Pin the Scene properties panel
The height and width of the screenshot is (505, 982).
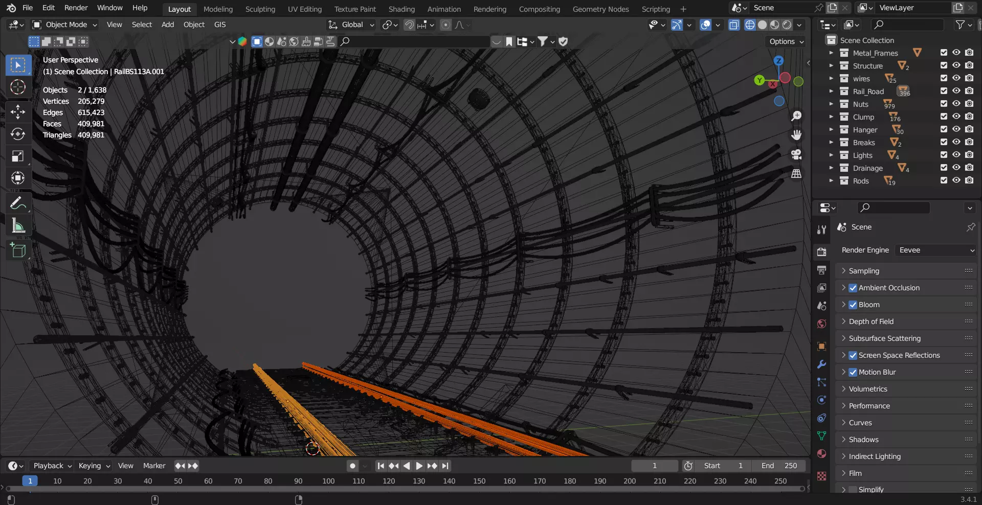tap(971, 227)
